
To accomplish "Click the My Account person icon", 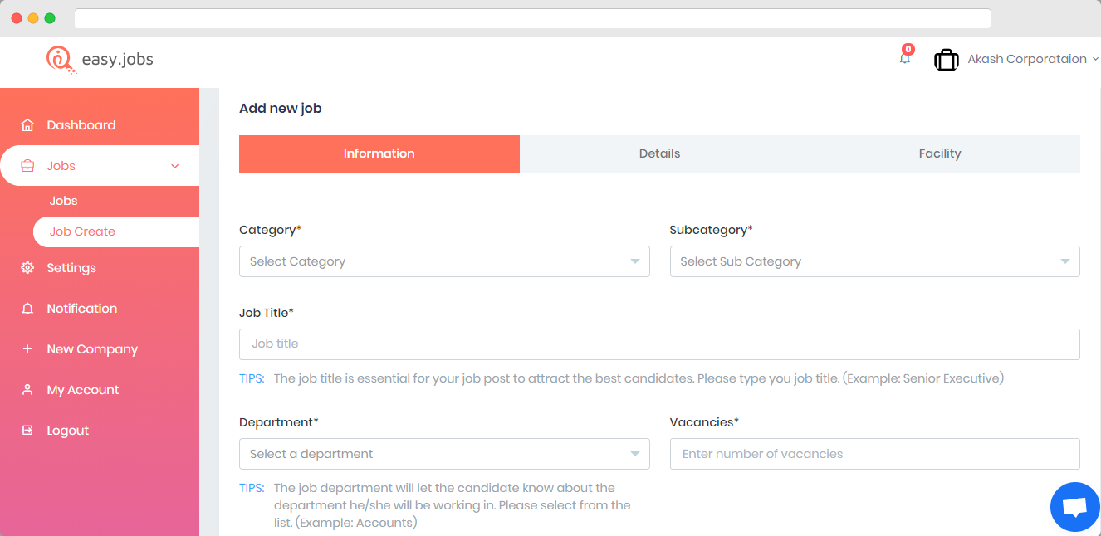I will [x=27, y=390].
